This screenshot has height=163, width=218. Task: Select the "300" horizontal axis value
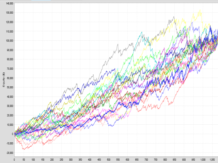71,160
